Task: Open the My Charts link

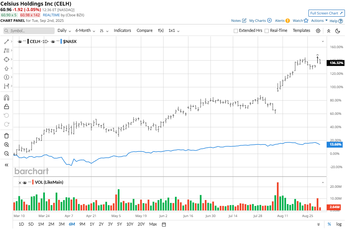Action: click(258, 20)
